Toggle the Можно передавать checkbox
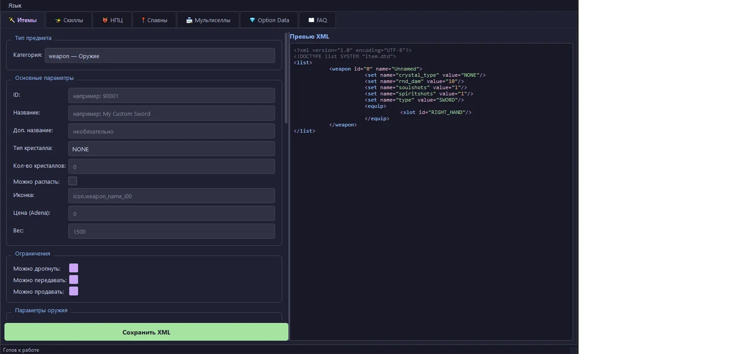Image resolution: width=736 pixels, height=354 pixels. tap(74, 279)
